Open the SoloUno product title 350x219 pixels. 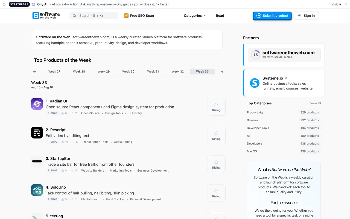56,187
